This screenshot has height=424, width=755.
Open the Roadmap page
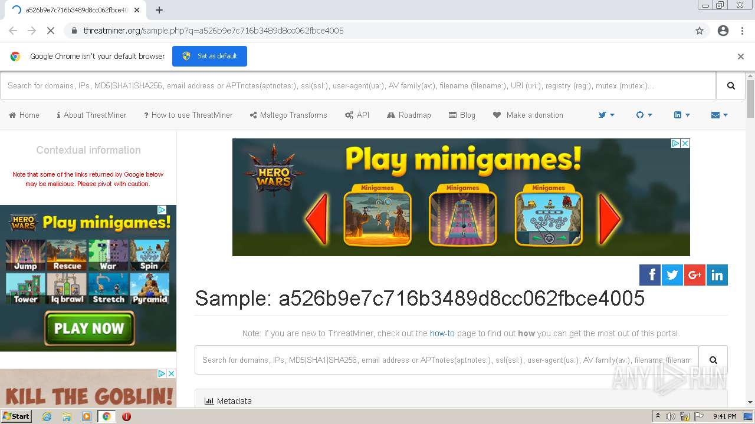click(x=409, y=115)
